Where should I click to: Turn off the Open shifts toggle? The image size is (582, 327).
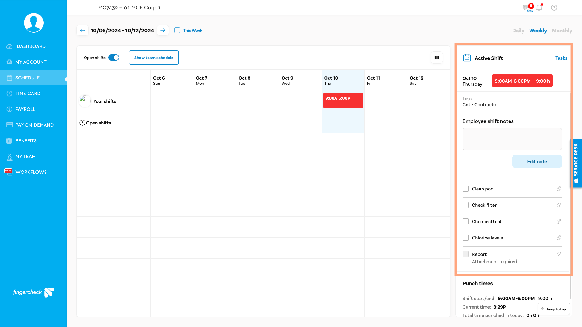pos(114,58)
